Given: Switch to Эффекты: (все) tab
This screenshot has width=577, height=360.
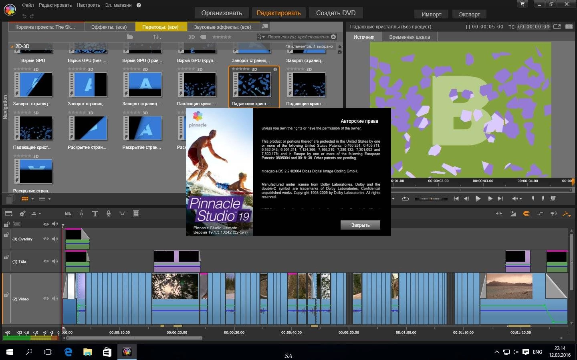Looking at the screenshot, I should (109, 27).
